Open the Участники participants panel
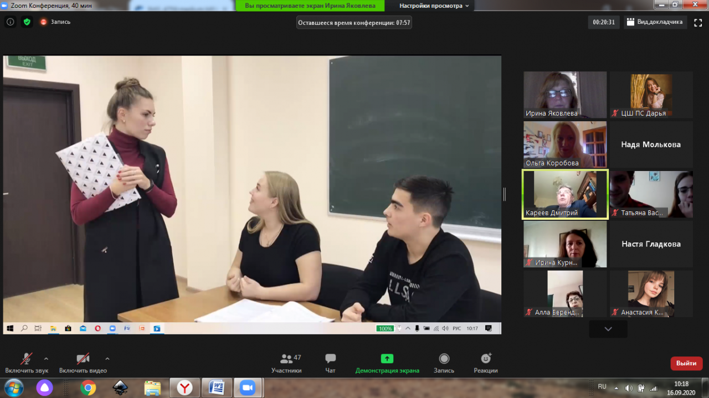 click(x=286, y=363)
